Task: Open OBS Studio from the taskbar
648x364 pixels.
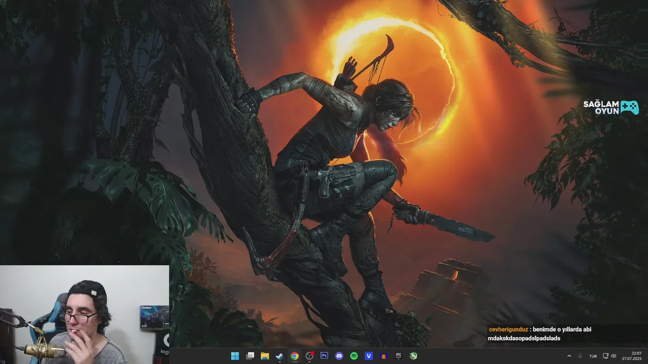Action: [309, 356]
